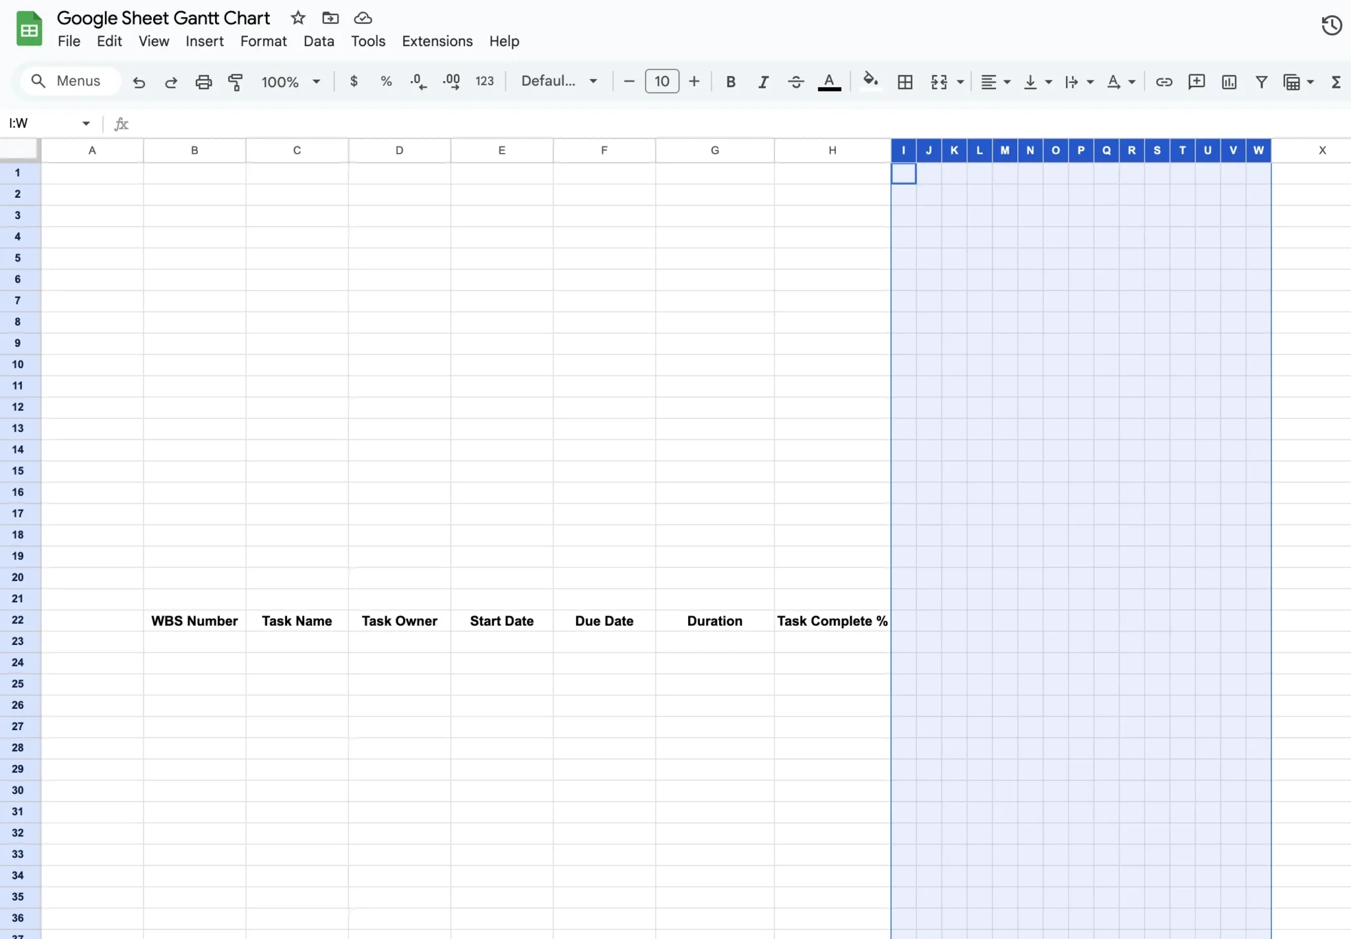The width and height of the screenshot is (1351, 939).
Task: Undo the last action
Action: point(139,82)
